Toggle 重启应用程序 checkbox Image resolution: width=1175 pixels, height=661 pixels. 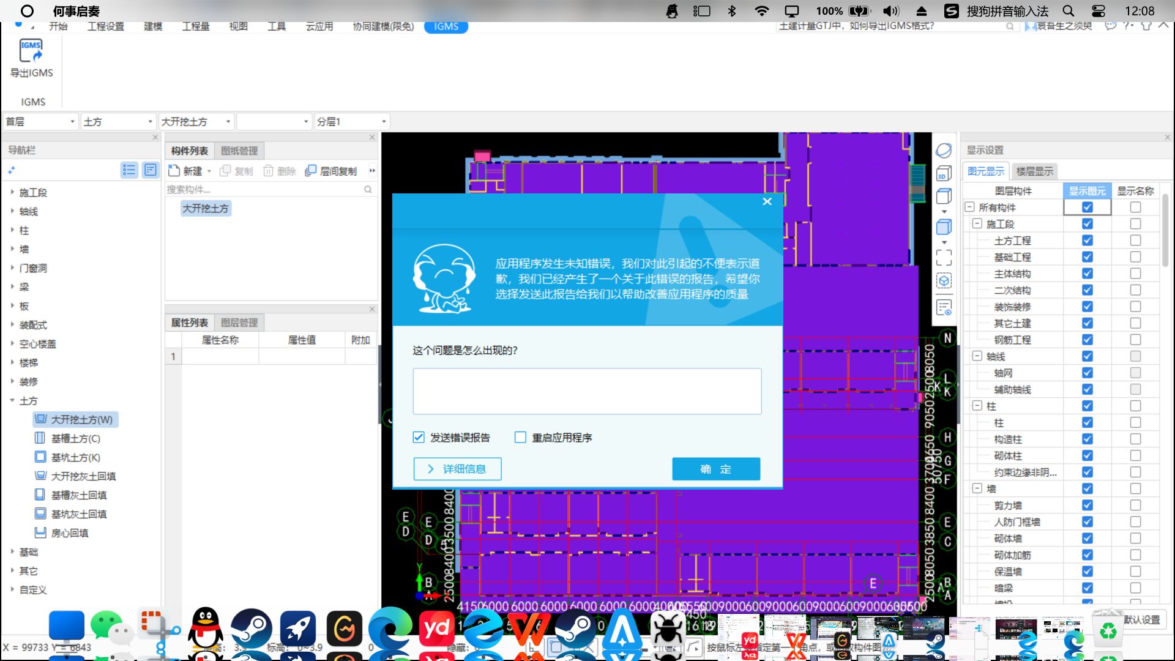click(x=520, y=437)
